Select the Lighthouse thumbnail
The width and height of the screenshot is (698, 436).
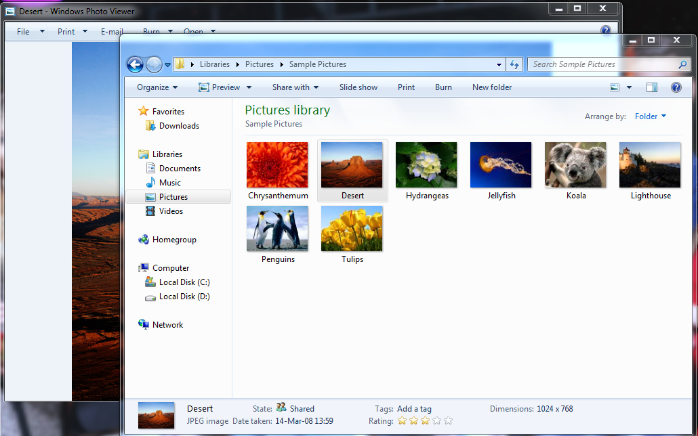650,165
